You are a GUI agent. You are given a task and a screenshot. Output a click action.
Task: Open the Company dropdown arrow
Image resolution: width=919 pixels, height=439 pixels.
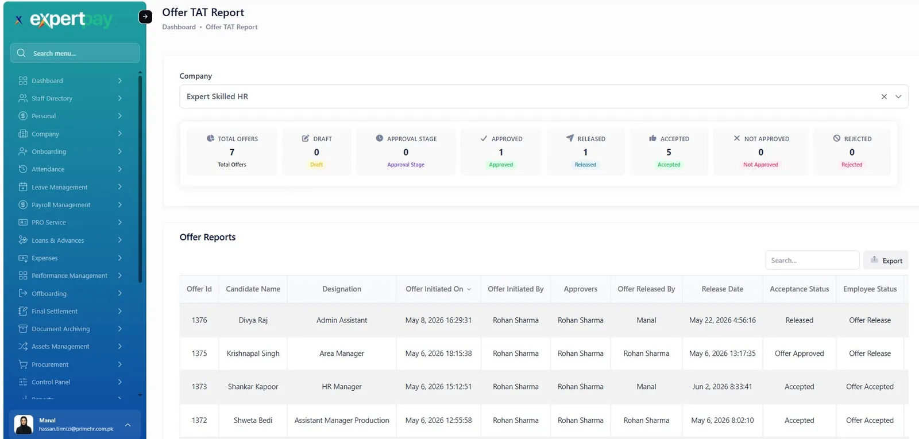[898, 96]
